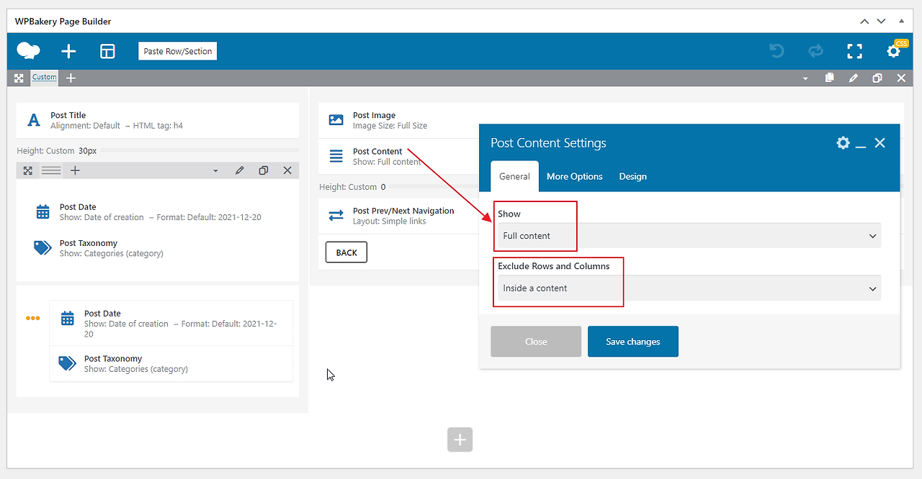The height and width of the screenshot is (479, 922).
Task: Add new element with top plus icon
Action: pyautogui.click(x=68, y=51)
